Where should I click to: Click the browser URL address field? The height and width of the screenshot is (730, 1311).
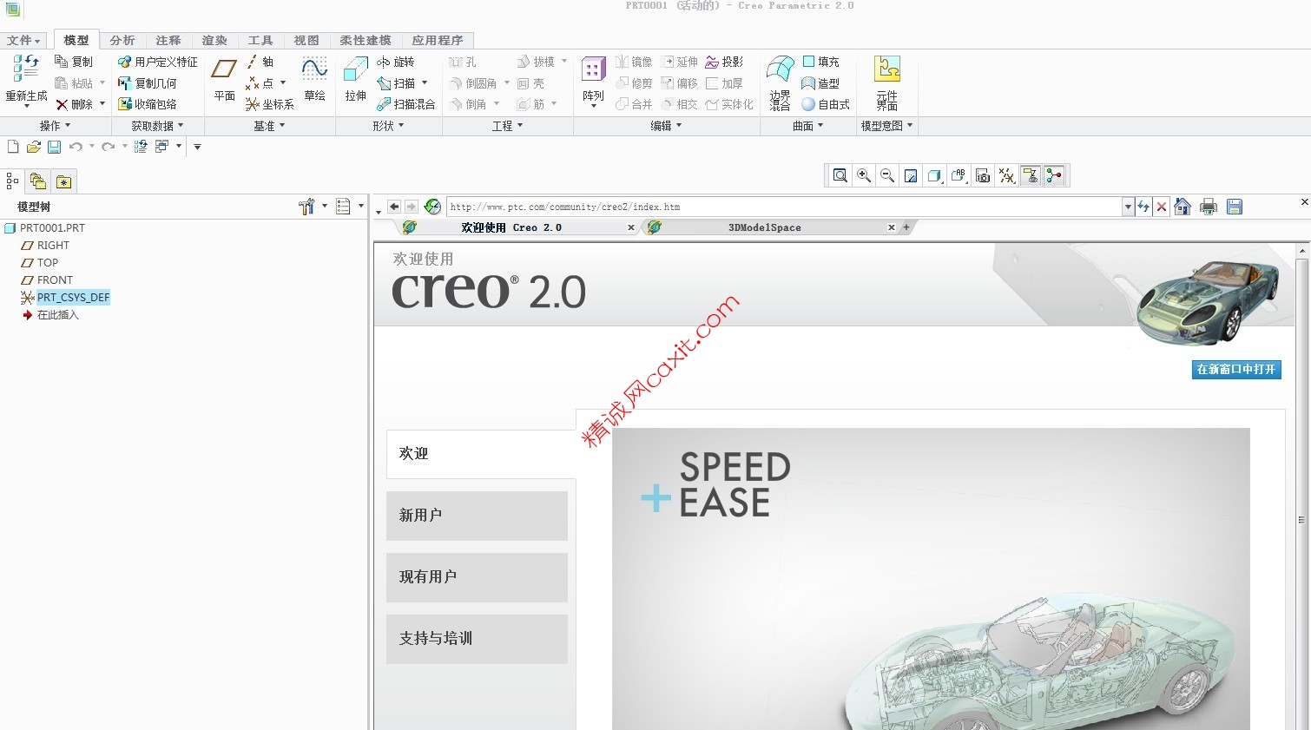point(784,207)
